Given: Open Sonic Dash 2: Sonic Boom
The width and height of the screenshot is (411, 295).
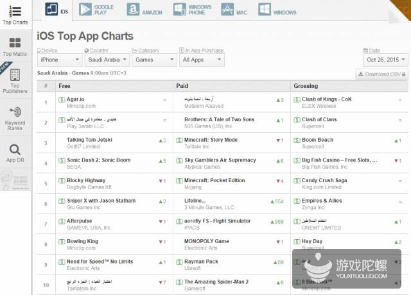Looking at the screenshot, I should (x=98, y=160).
